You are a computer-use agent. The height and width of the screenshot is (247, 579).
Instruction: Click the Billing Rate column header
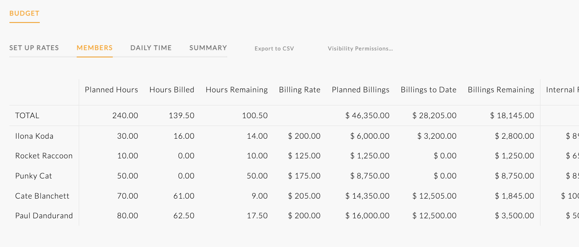coord(299,89)
